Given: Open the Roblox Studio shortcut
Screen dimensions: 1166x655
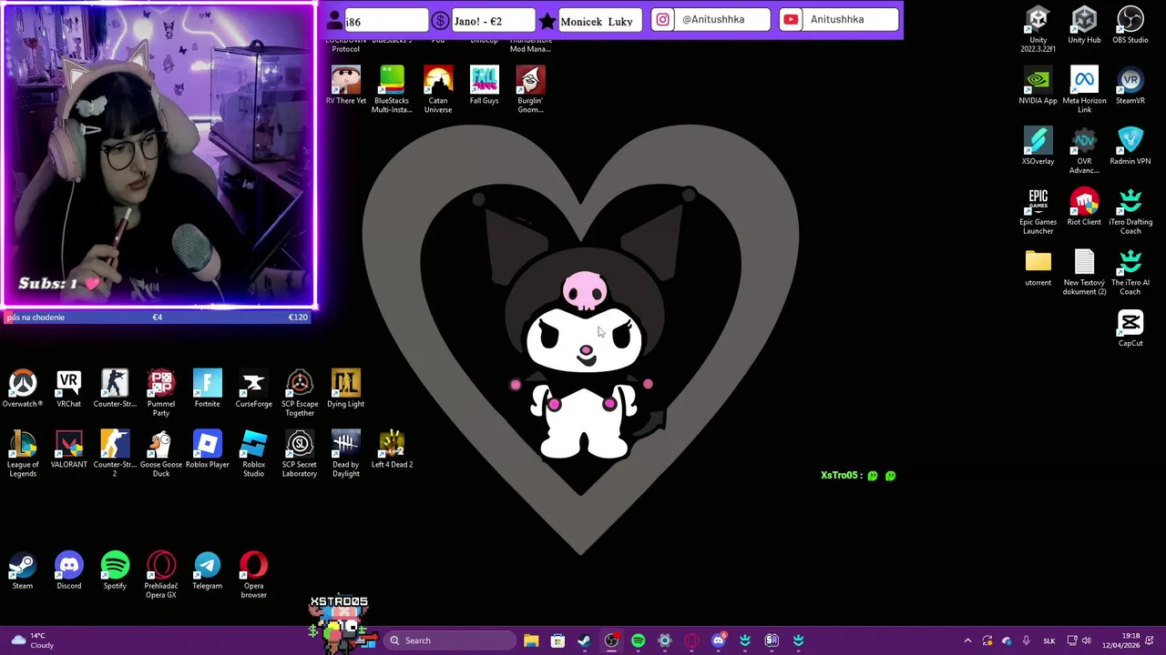Looking at the screenshot, I should coord(253,454).
